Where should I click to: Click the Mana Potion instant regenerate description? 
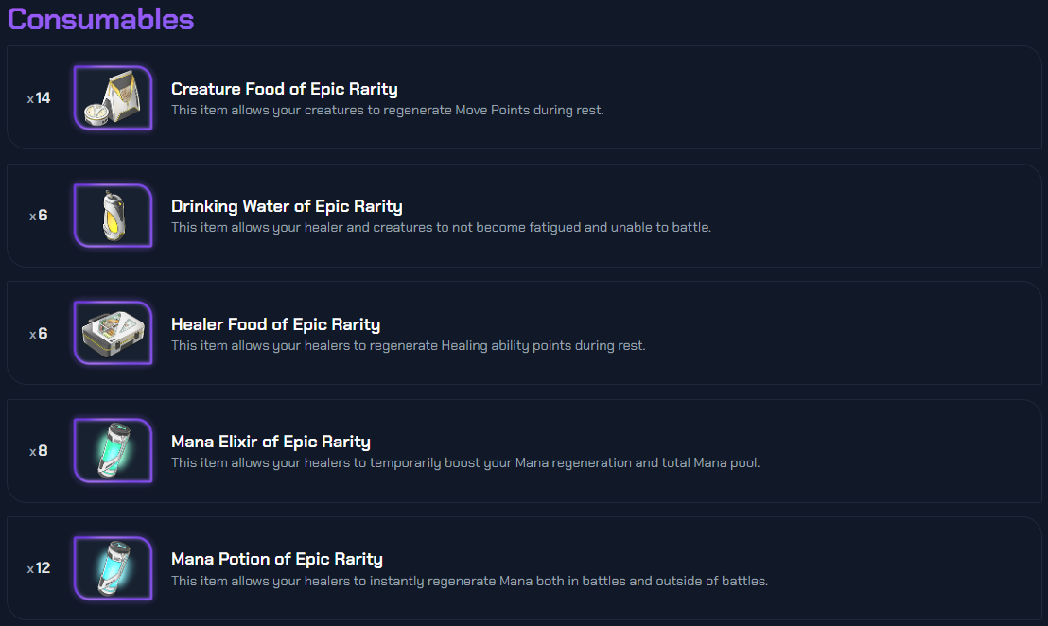(x=469, y=581)
